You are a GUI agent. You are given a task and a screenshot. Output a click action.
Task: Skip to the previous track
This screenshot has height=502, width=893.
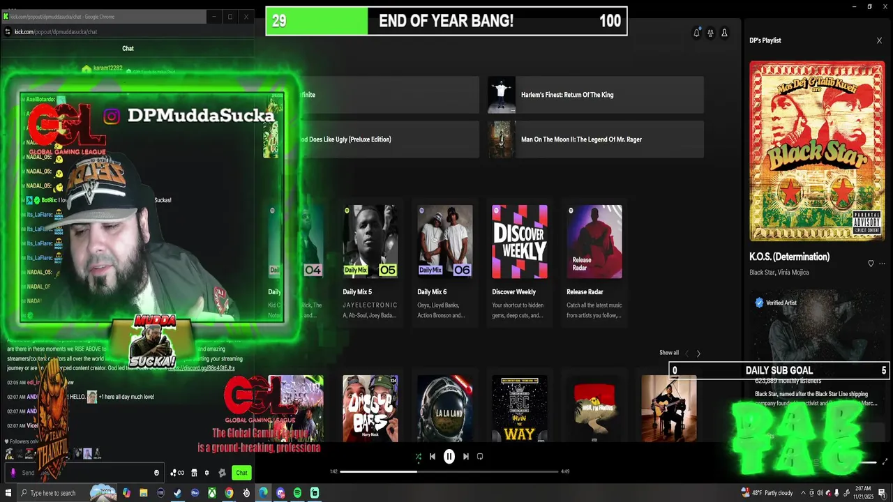433,457
